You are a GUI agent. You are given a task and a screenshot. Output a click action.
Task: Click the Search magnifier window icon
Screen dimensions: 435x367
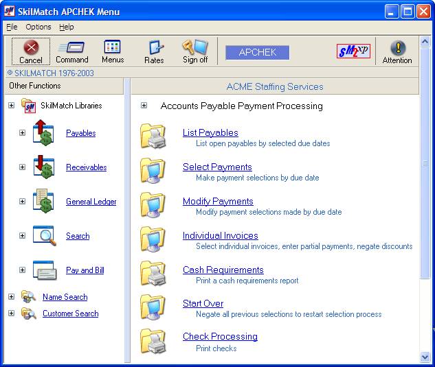[x=45, y=236]
